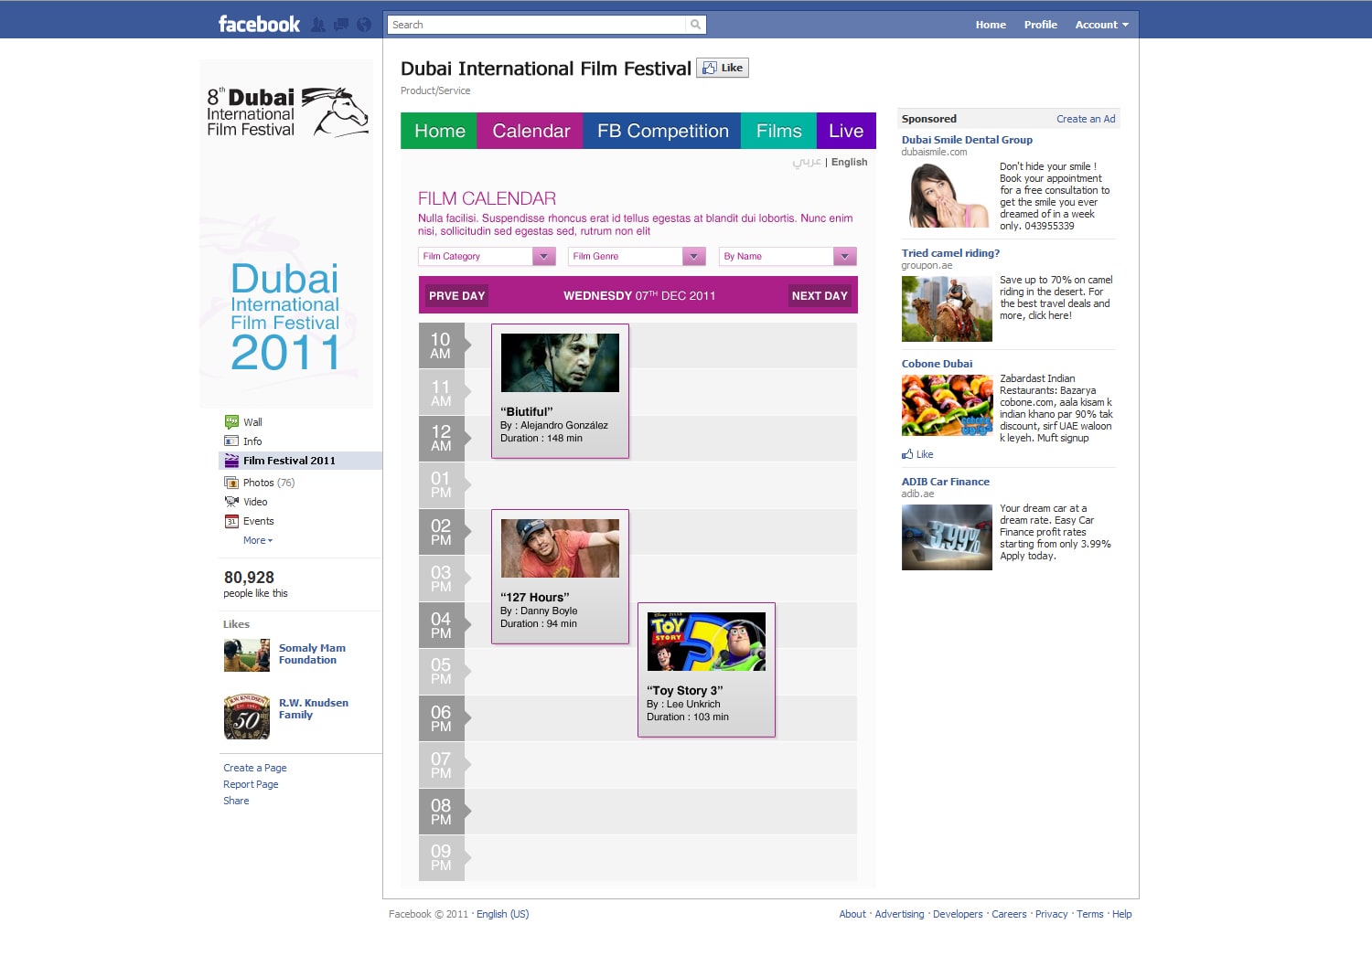Expand the More sidebar links
The width and height of the screenshot is (1372, 956).
click(x=258, y=540)
